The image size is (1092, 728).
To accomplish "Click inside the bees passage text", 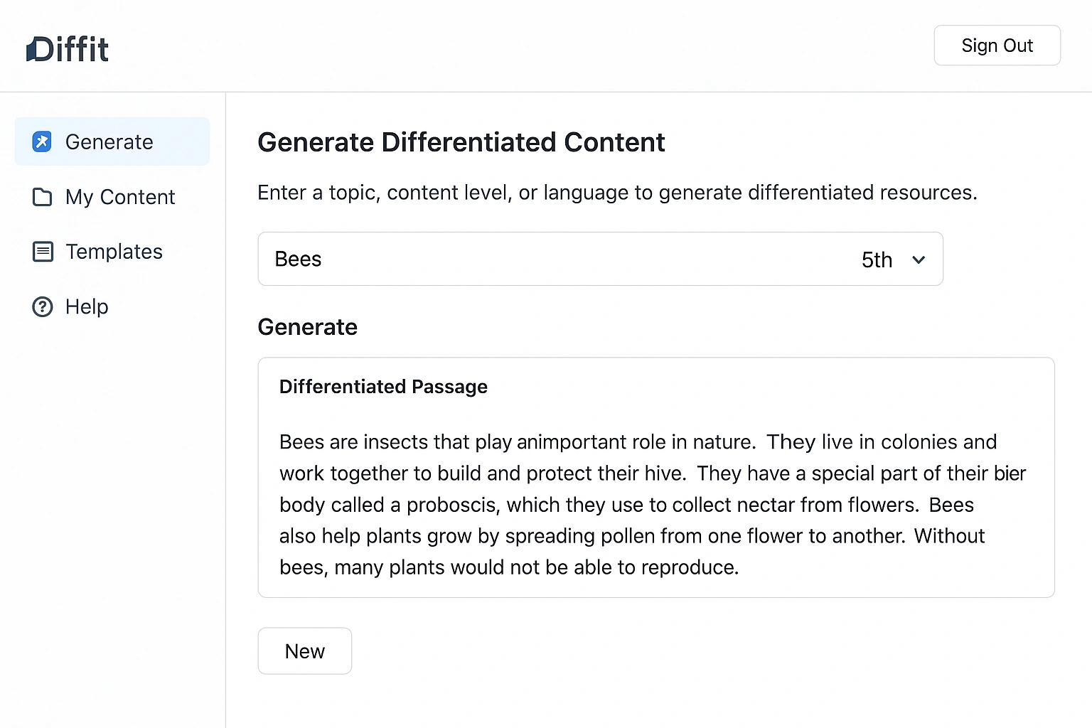I will coord(640,505).
